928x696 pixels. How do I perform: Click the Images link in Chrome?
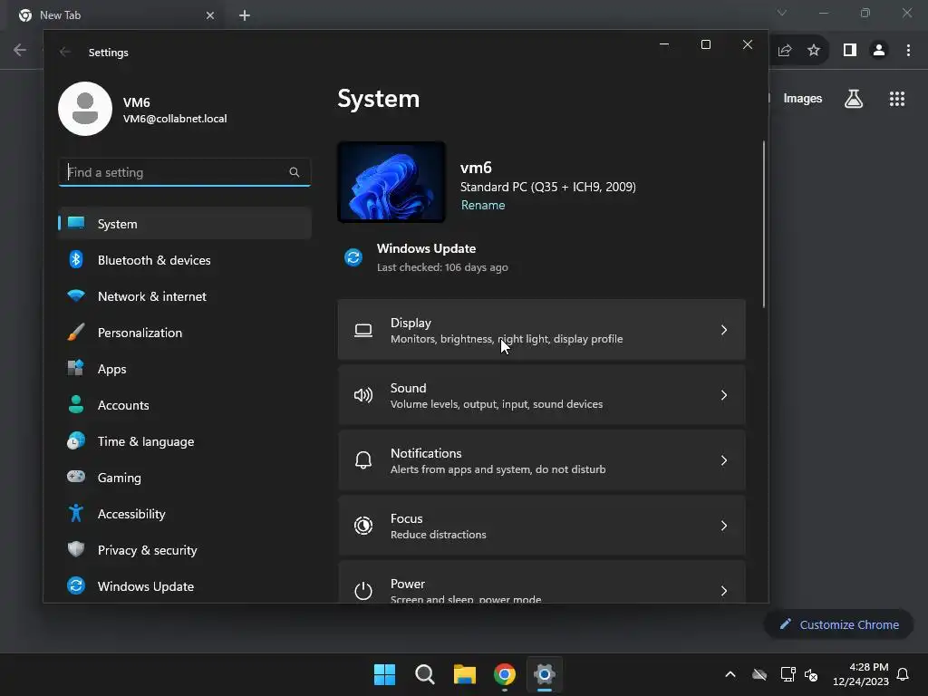[x=803, y=98]
